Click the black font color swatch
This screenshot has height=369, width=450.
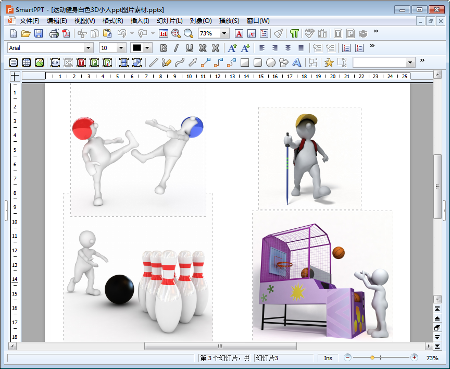point(137,48)
